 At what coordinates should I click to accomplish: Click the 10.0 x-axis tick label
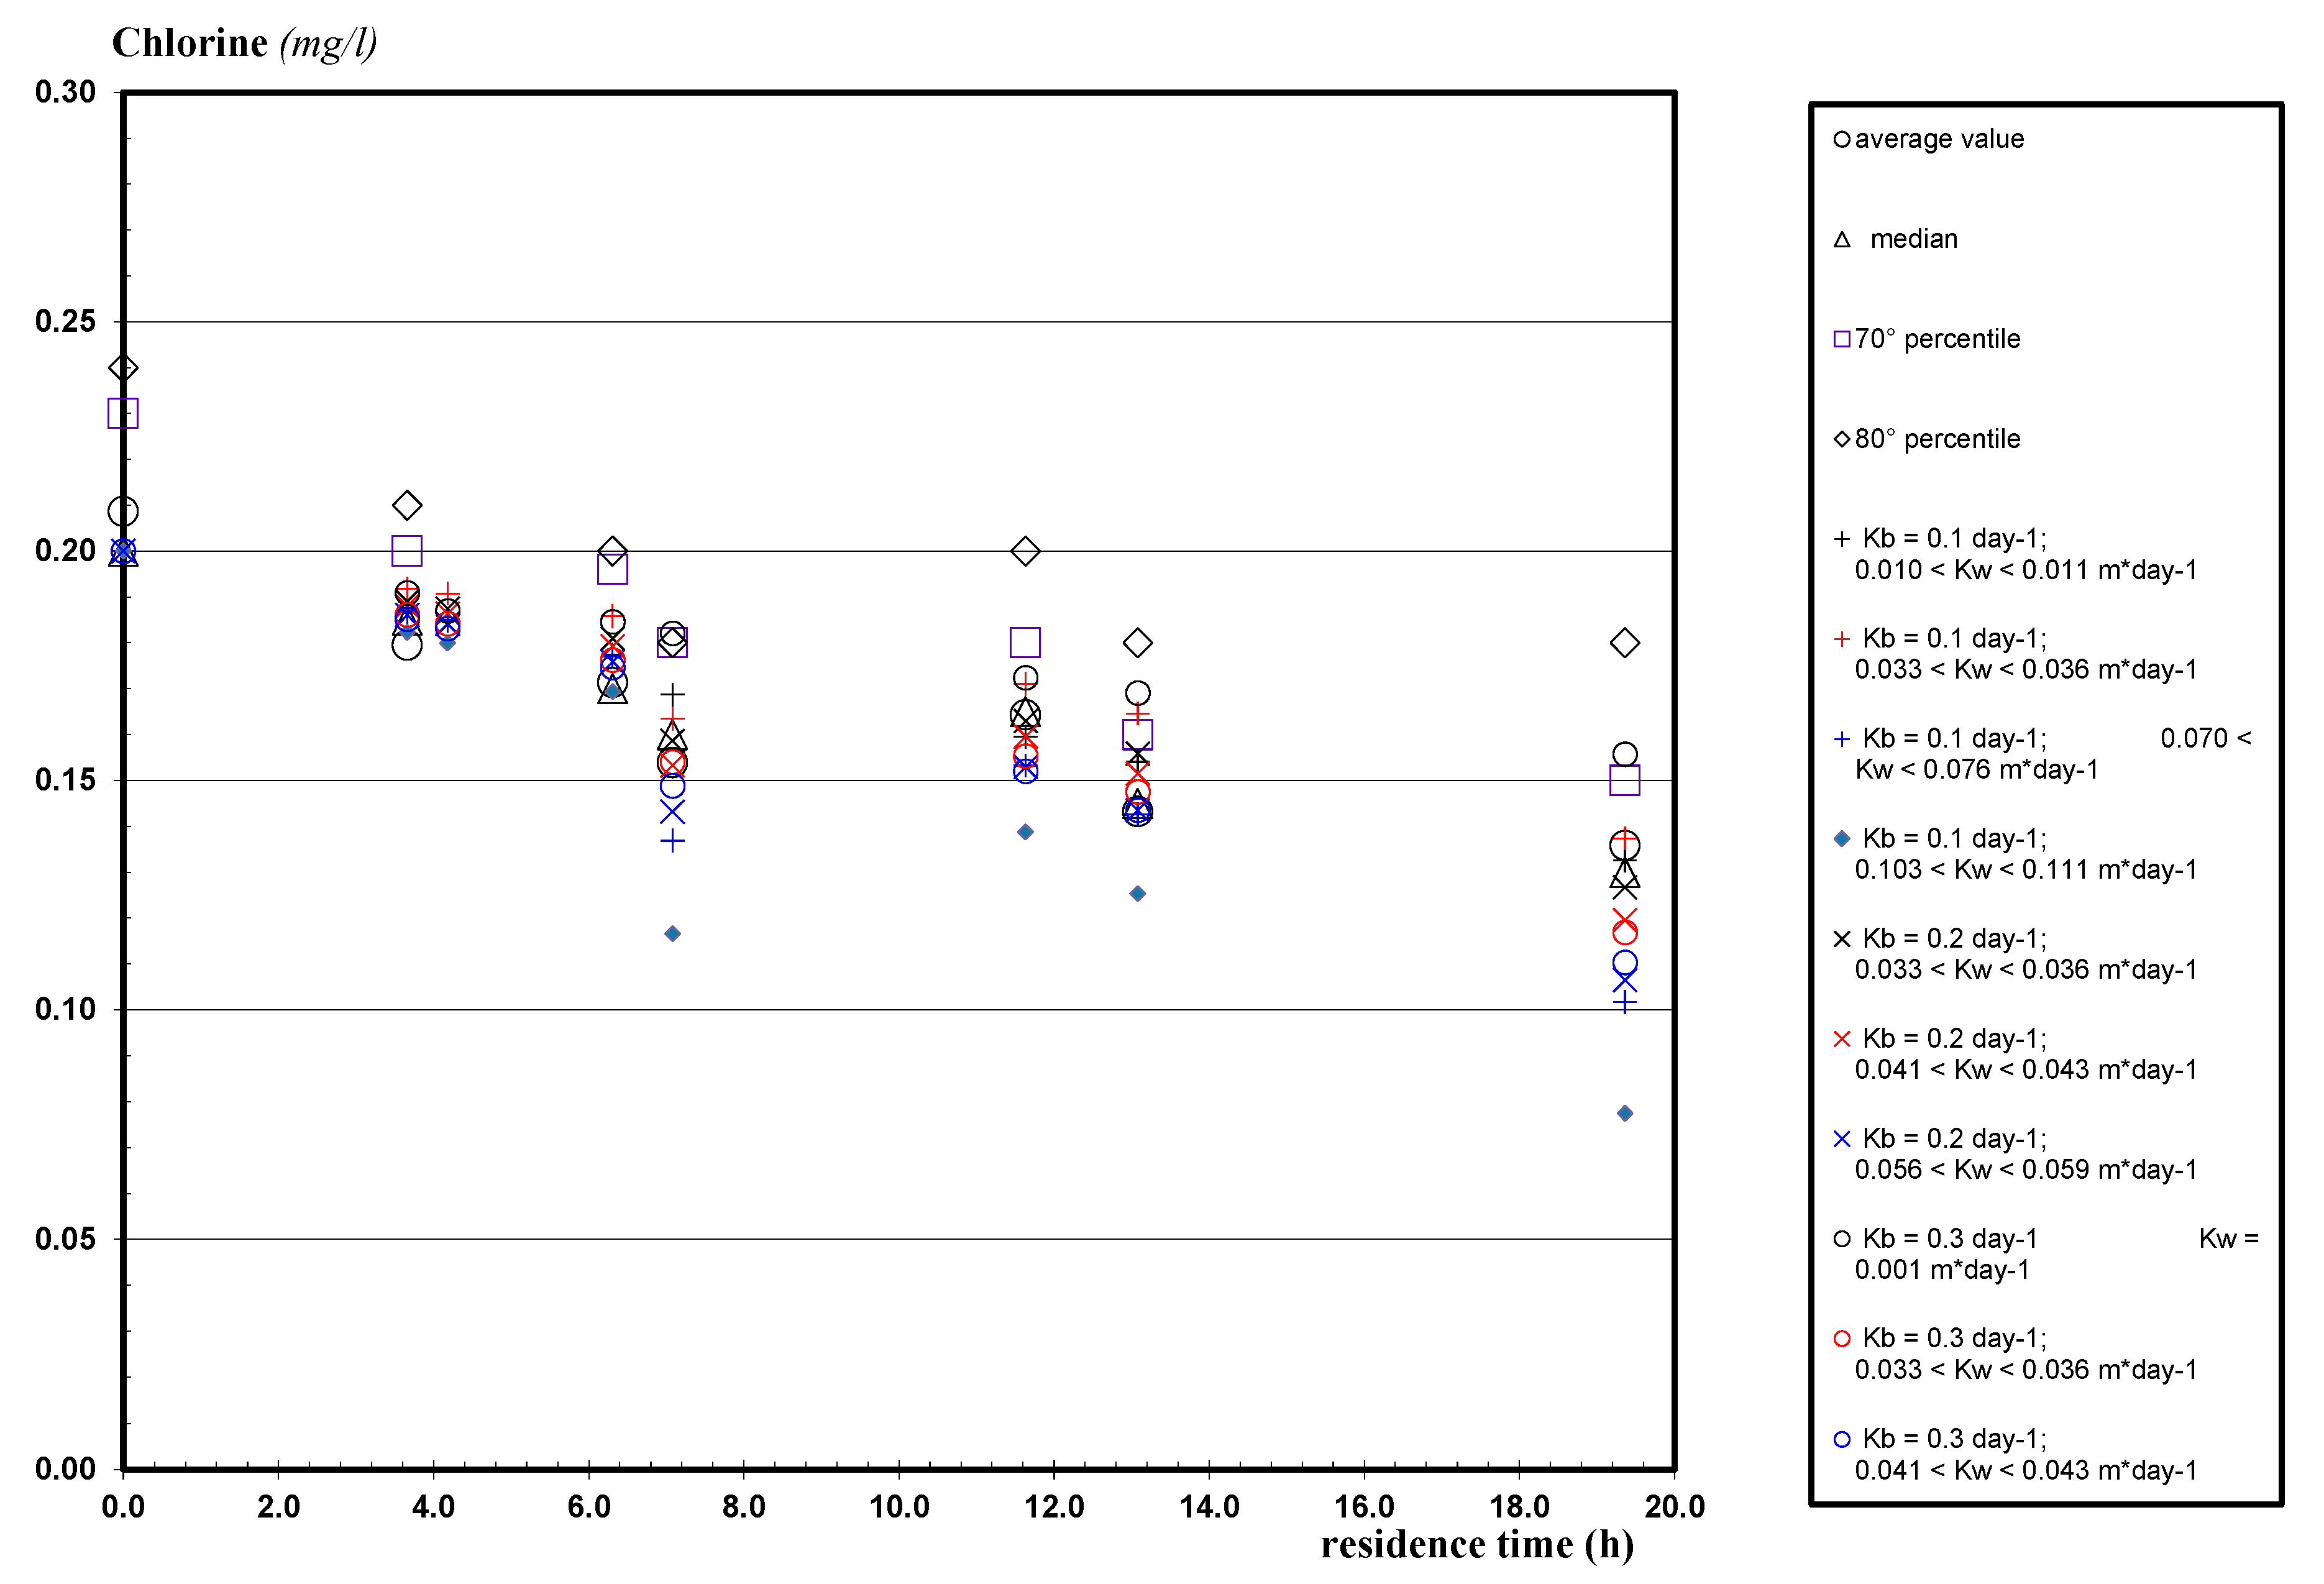pyautogui.click(x=899, y=1506)
